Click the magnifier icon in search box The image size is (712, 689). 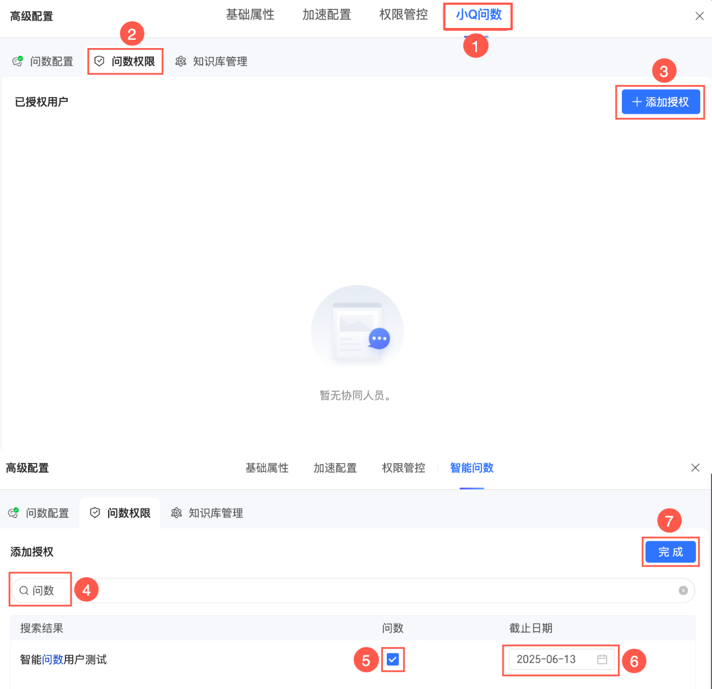click(x=24, y=591)
